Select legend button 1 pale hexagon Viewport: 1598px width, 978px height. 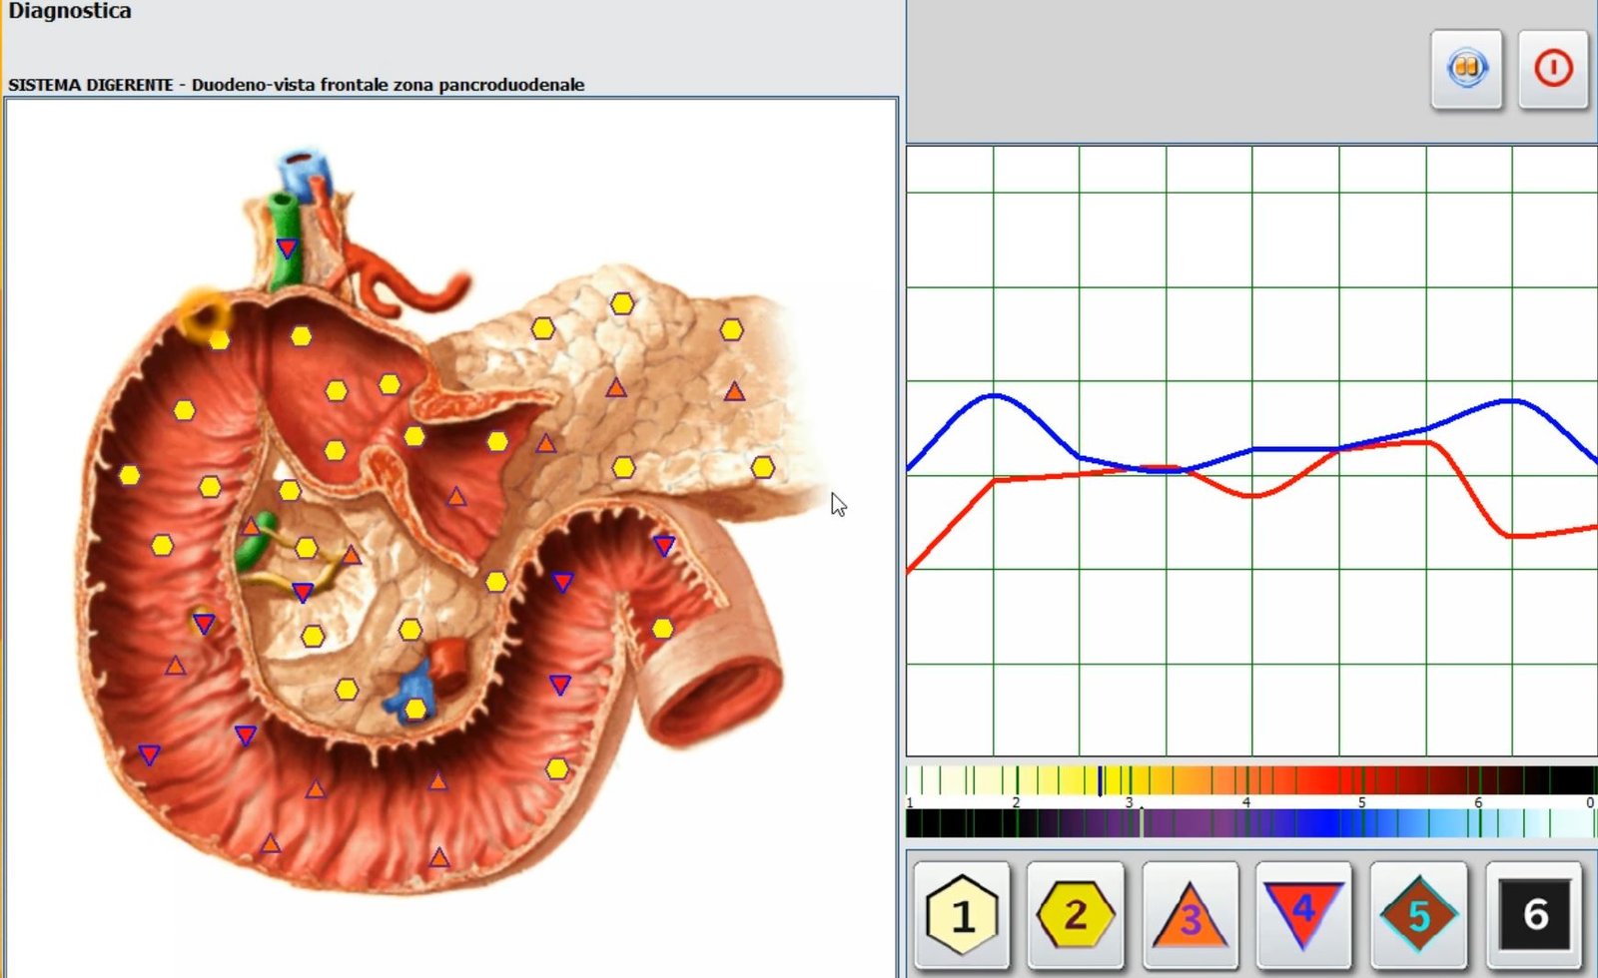point(962,914)
